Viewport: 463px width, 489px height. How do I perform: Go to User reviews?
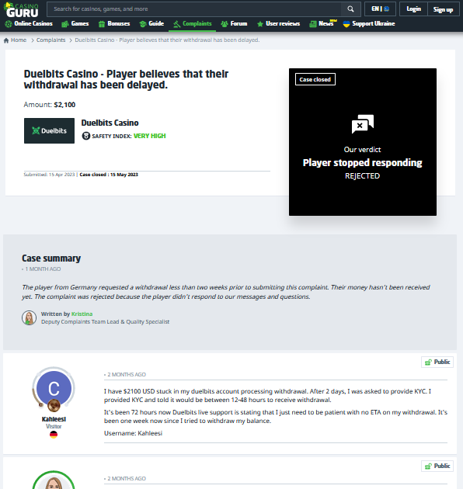[x=278, y=24]
